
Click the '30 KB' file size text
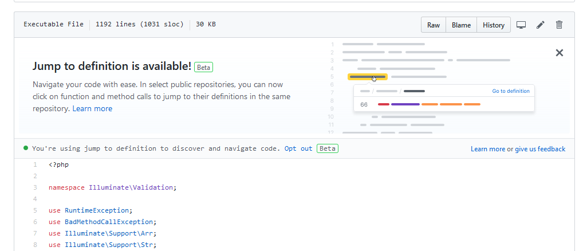click(x=206, y=24)
